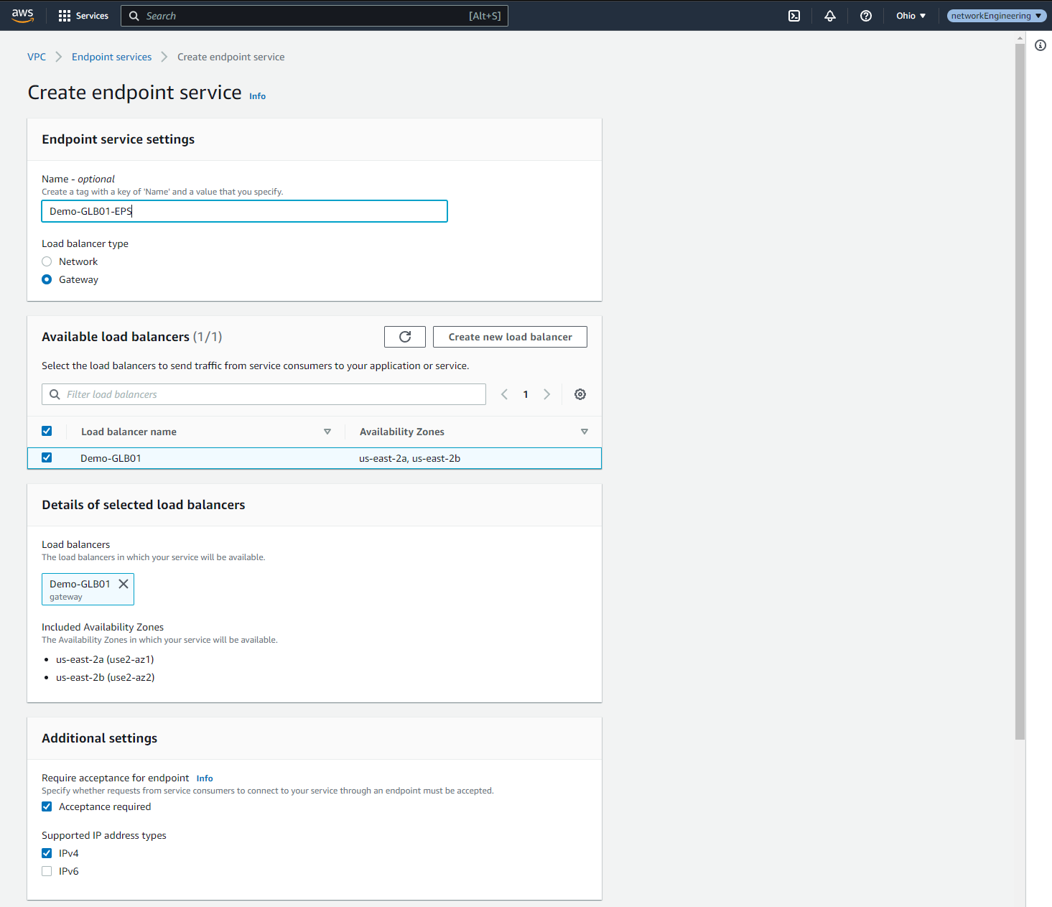This screenshot has height=907, width=1052.
Task: Select the Network load balancer type
Action: (47, 261)
